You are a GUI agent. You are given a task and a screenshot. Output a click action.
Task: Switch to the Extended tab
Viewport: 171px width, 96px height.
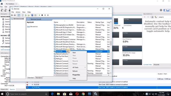[30, 78]
